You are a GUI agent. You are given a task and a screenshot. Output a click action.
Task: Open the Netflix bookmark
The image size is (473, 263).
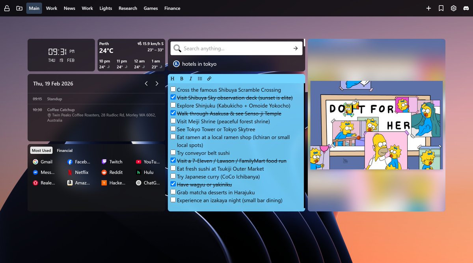point(78,172)
